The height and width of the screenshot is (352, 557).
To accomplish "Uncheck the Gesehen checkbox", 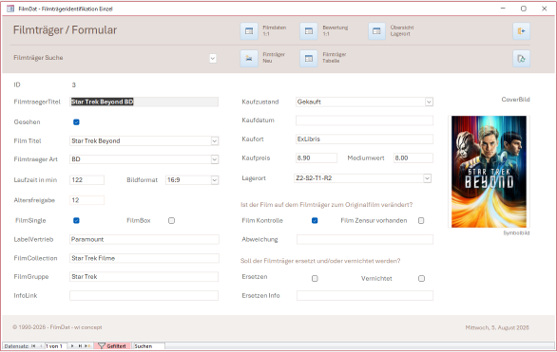I will [76, 122].
